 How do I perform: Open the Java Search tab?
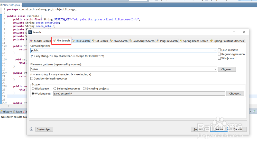(119, 41)
